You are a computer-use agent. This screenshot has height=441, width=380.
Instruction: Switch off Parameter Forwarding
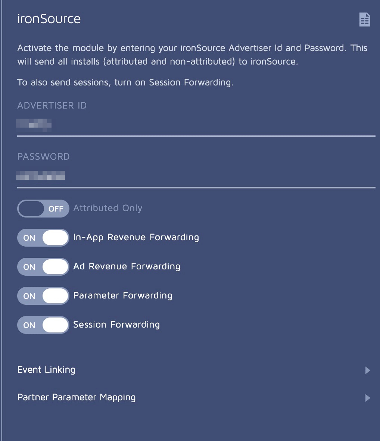(43, 296)
